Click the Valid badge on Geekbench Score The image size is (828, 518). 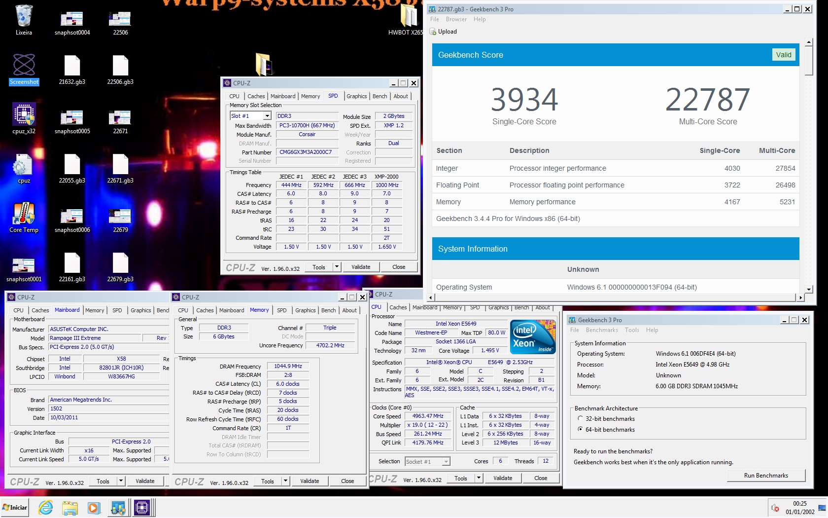click(784, 55)
